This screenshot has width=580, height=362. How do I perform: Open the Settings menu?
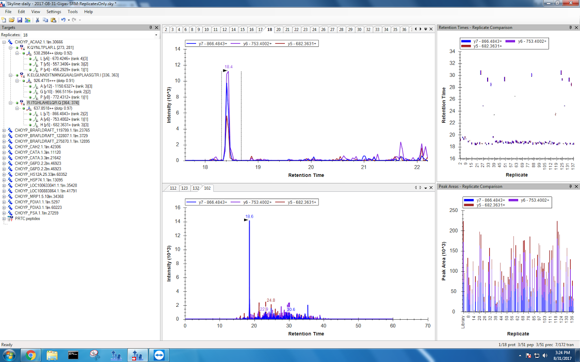click(53, 11)
